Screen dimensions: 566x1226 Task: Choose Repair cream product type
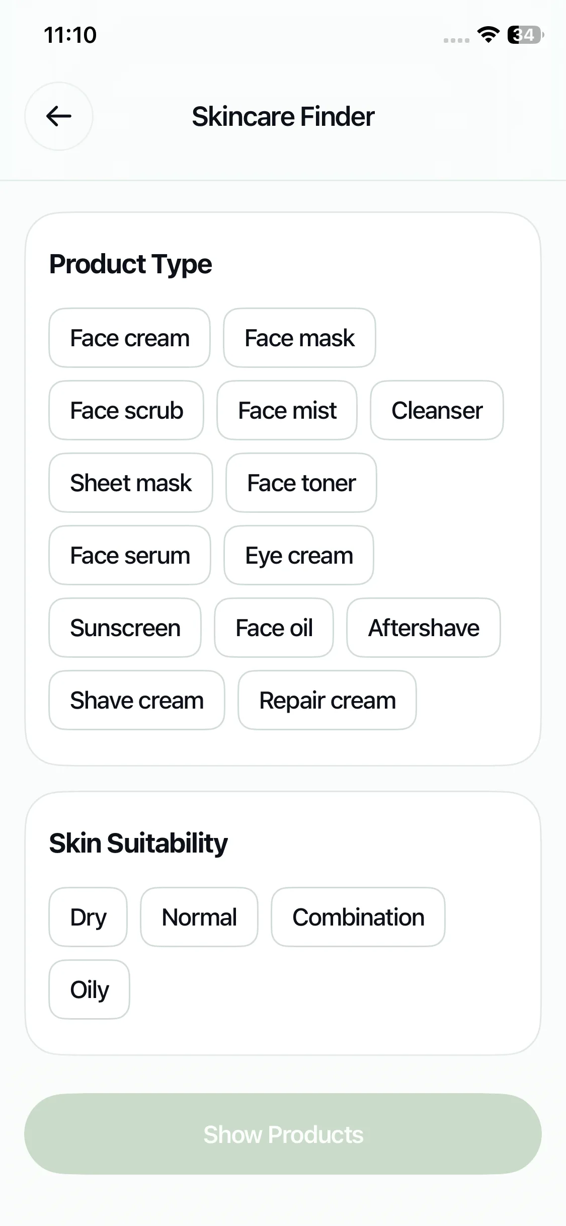(327, 701)
